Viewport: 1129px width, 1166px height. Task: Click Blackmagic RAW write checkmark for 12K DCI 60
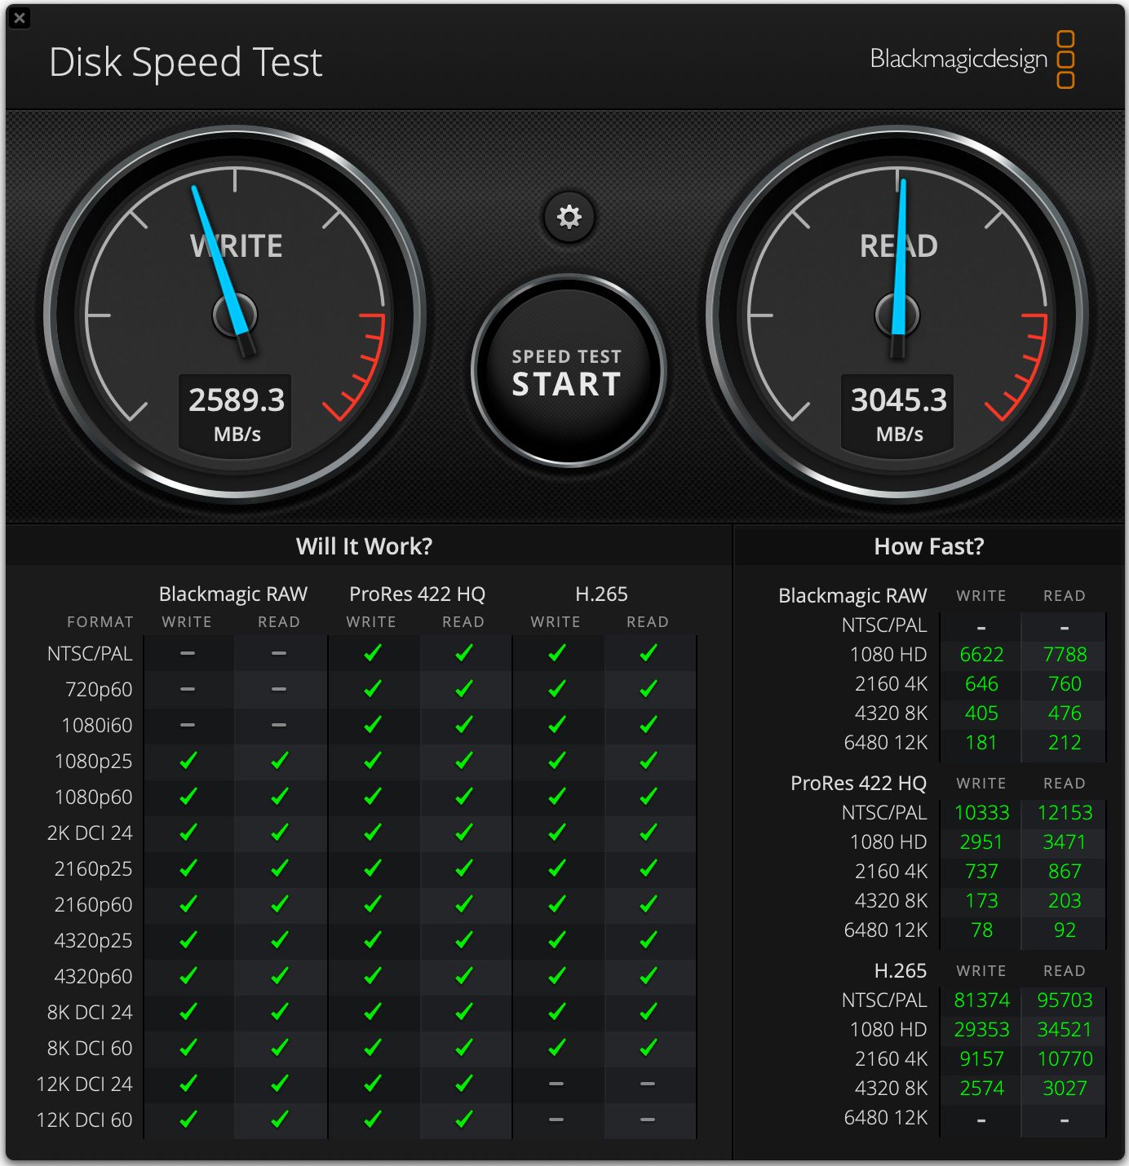(188, 1120)
